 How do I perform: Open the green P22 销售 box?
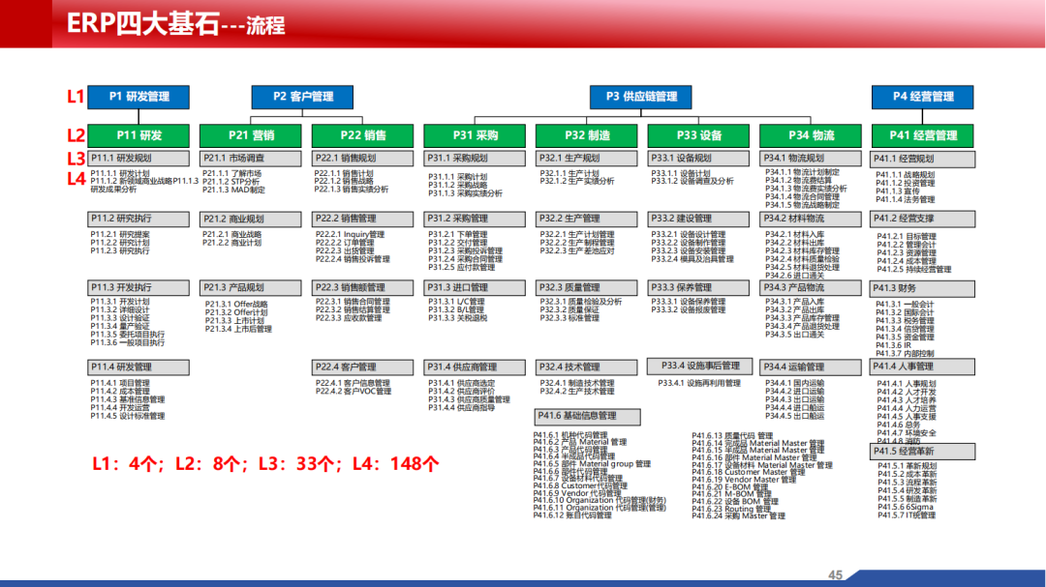click(362, 135)
